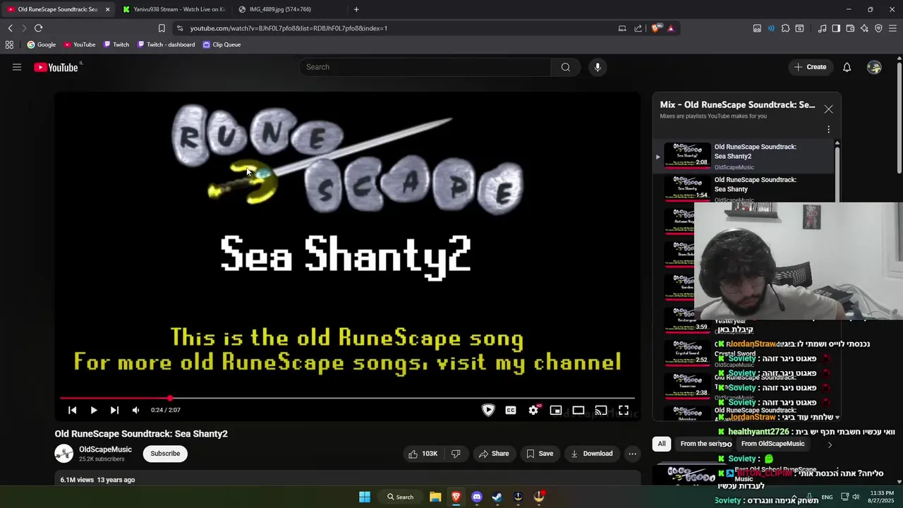Viewport: 903px width, 508px height.
Task: Select Sea Shanty2 in the playlist
Action: pyautogui.click(x=744, y=157)
